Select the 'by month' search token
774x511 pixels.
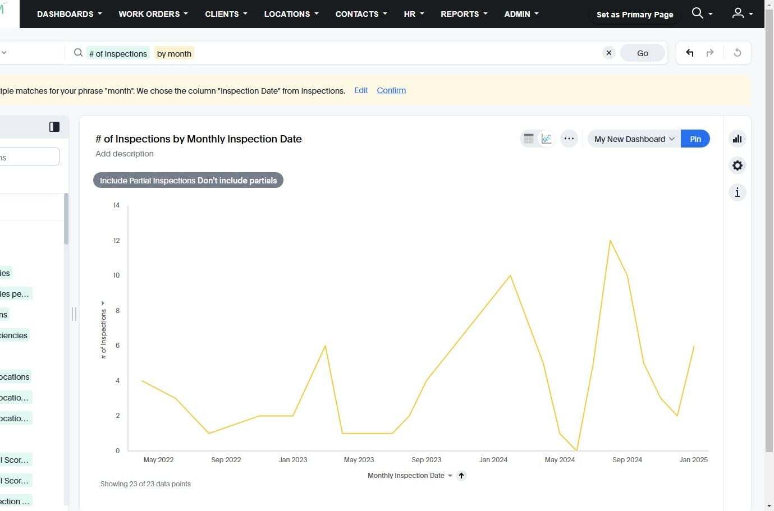(174, 53)
